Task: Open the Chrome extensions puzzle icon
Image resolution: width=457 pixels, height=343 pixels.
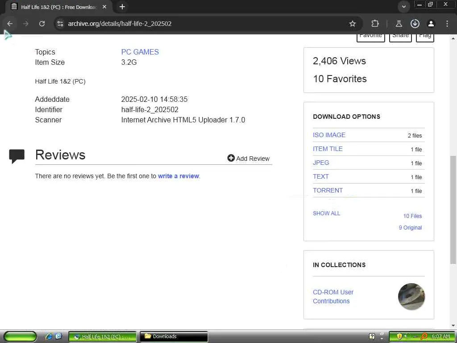Action: point(375,24)
